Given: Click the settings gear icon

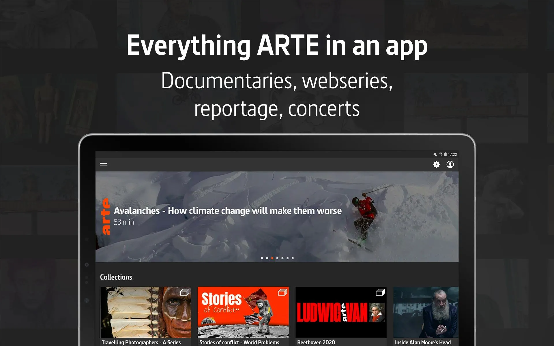Looking at the screenshot, I should coord(436,164).
